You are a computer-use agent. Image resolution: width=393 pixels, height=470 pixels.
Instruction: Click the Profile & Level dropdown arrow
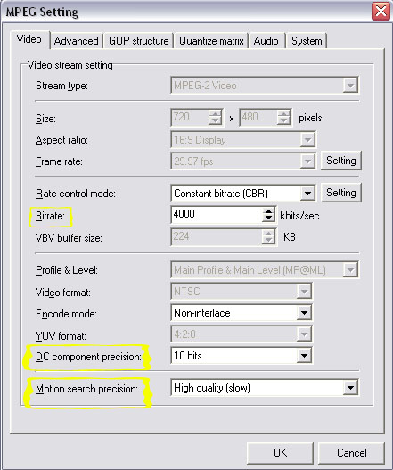point(350,270)
